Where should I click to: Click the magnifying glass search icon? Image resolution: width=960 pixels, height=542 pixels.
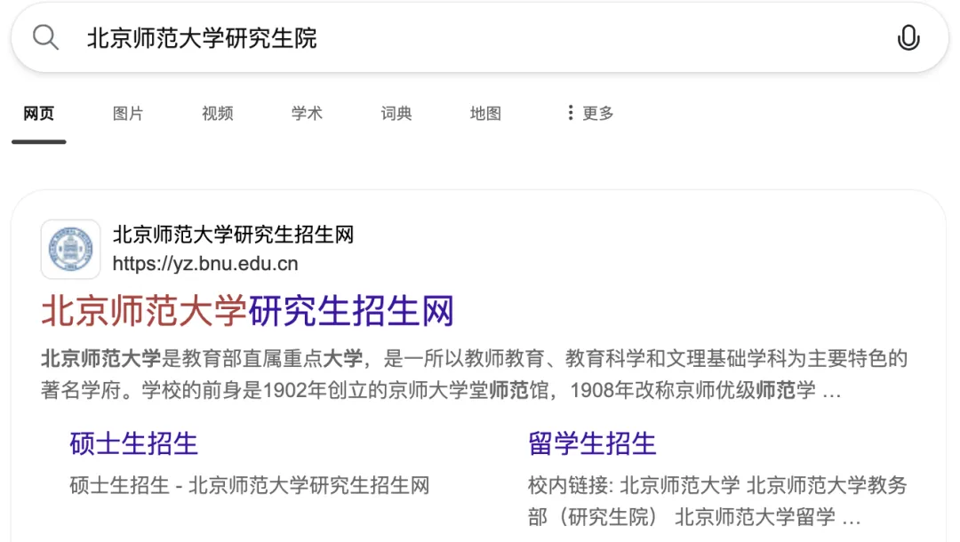(x=46, y=38)
